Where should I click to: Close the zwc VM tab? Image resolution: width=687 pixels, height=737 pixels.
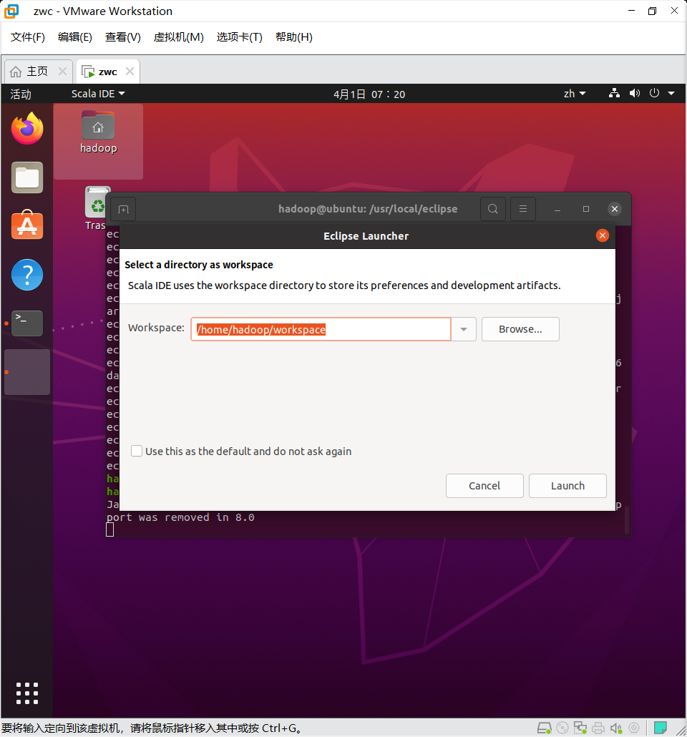tap(130, 71)
